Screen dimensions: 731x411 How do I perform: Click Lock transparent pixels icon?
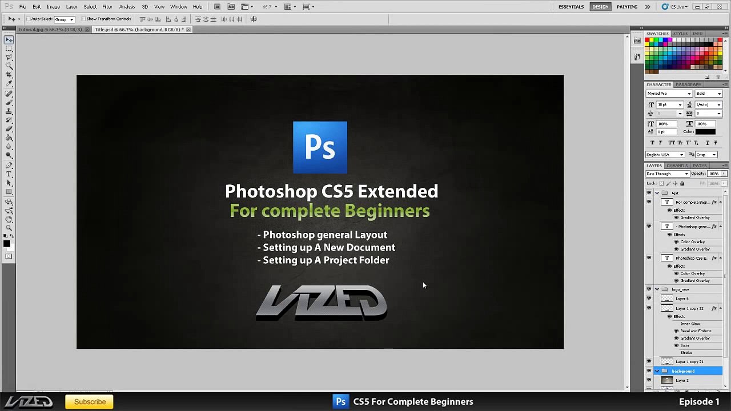661,183
